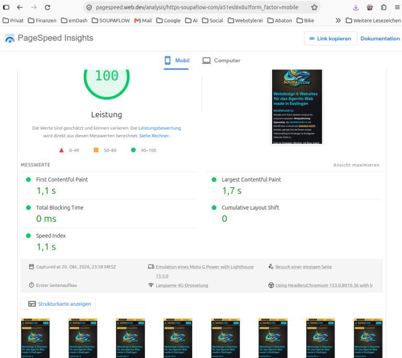Click the Total Blocking Time metric
Image resolution: width=402 pixels, height=358 pixels.
109,214
